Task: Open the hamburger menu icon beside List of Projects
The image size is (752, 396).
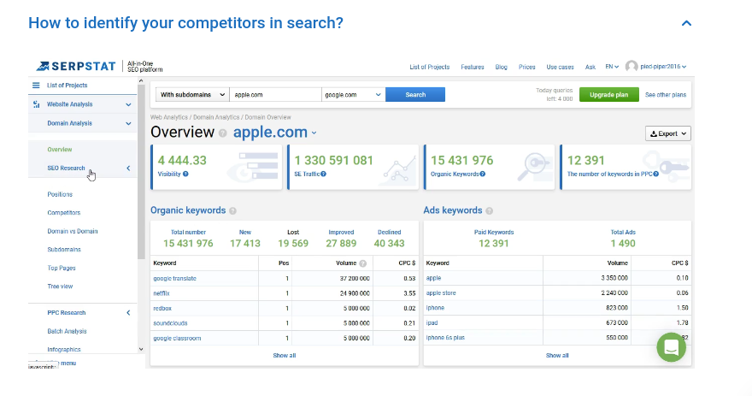Action: [x=36, y=86]
